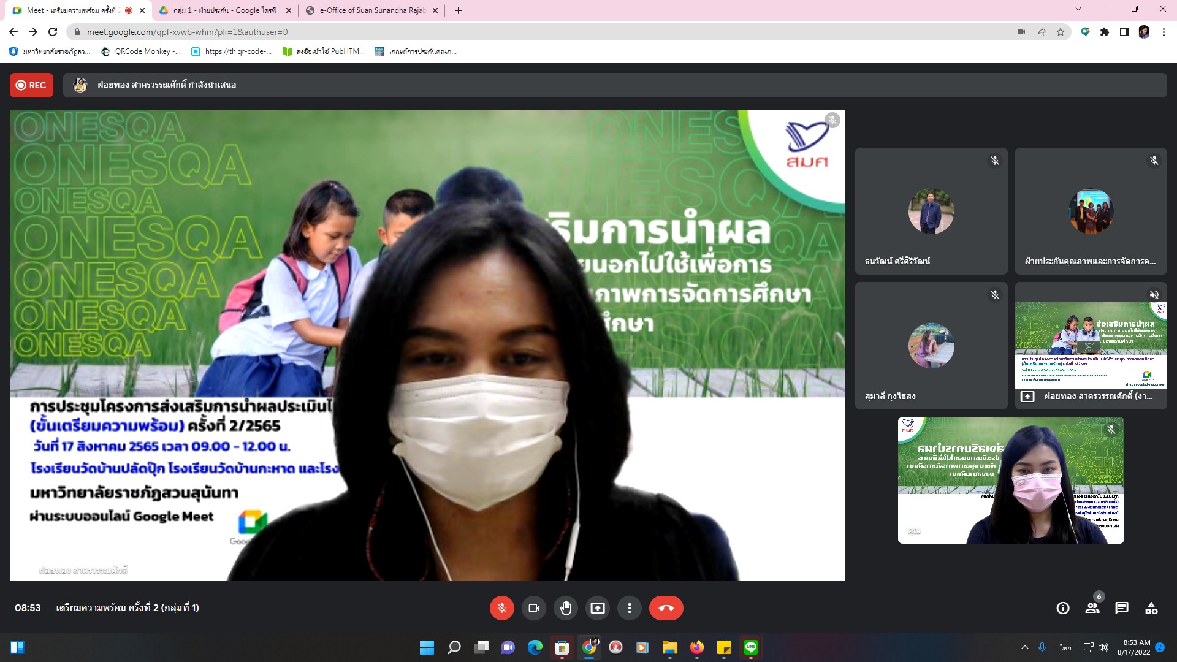Click the red REC recording indicator
Screen dimensions: 1177x662
[x=31, y=85]
